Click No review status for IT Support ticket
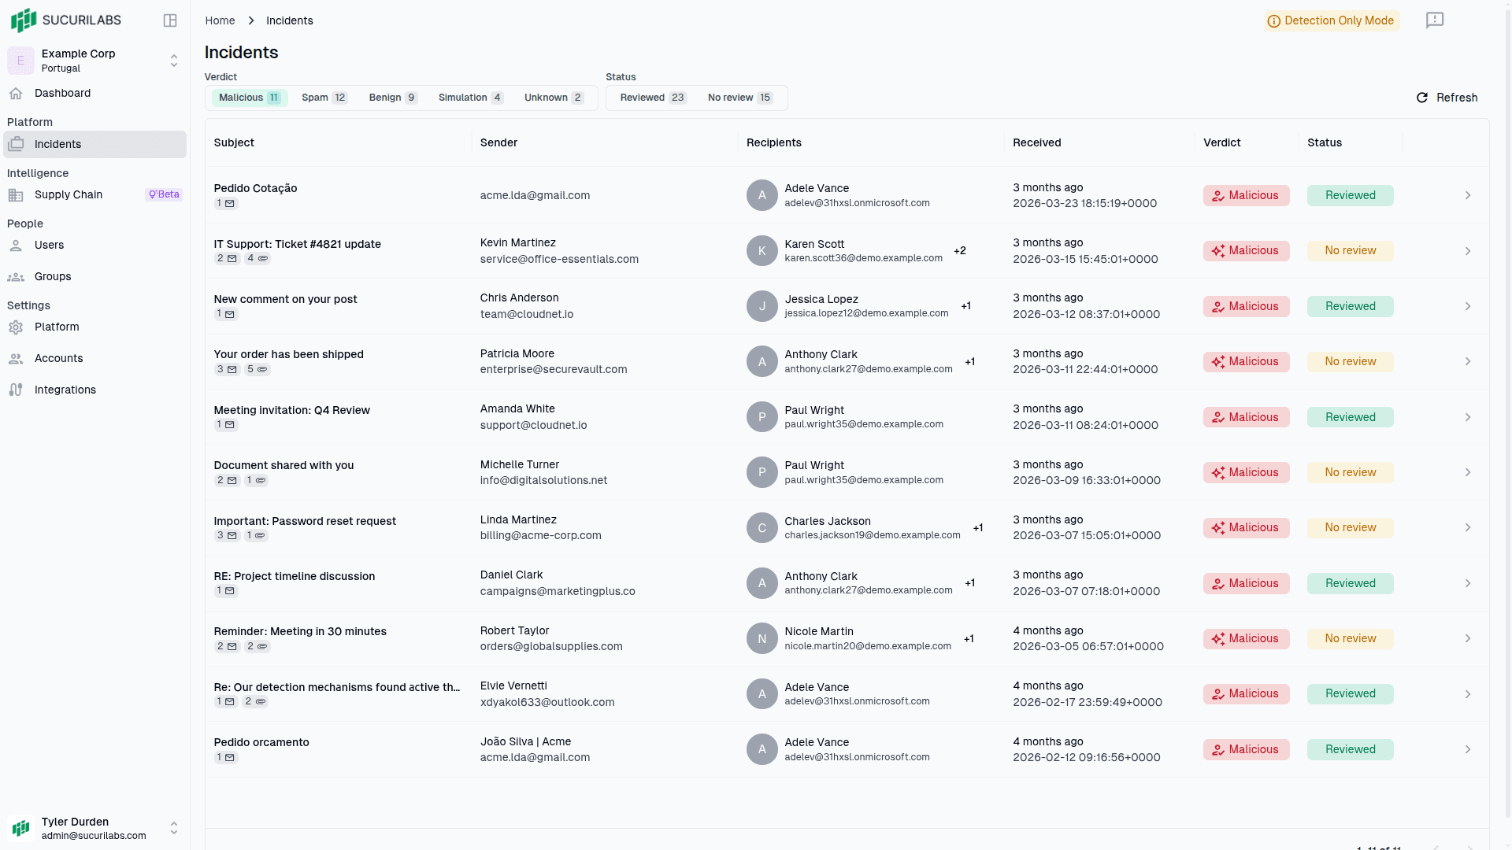The width and height of the screenshot is (1512, 850). point(1350,251)
